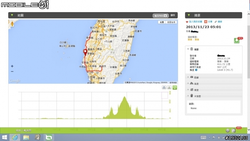Click the page scrollbar up arrow
Screen dimensions: 250x141
(248, 14)
